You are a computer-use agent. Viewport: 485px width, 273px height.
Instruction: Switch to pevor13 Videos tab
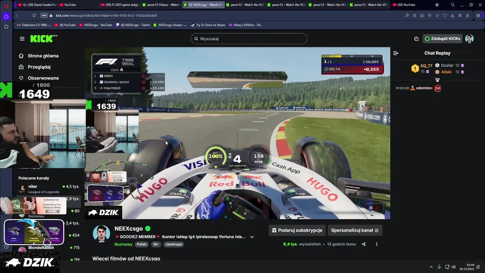click(161, 5)
